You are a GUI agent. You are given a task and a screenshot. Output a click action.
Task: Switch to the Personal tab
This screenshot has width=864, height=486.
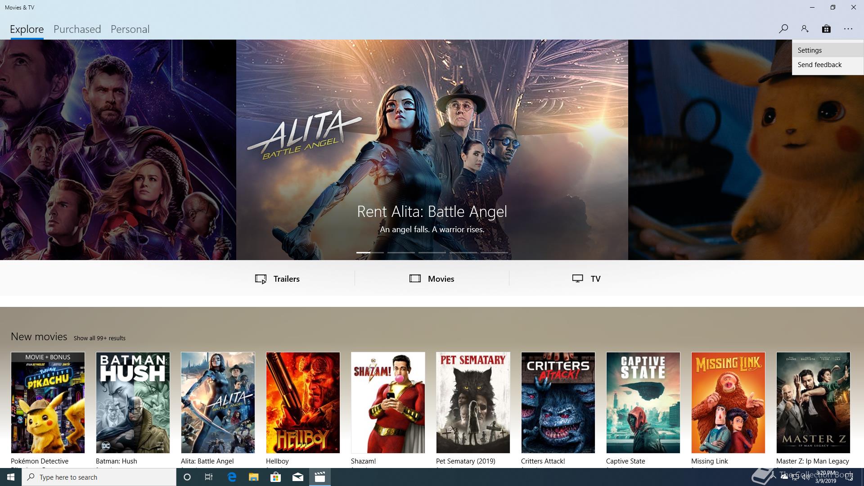(x=130, y=29)
